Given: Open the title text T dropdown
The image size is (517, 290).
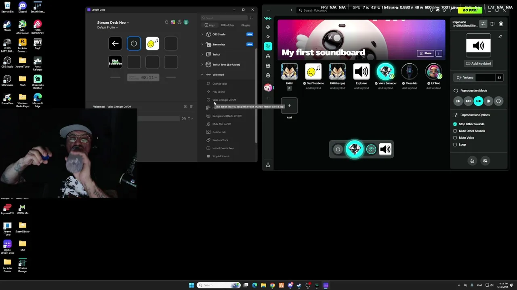Looking at the screenshot, I should point(190,118).
